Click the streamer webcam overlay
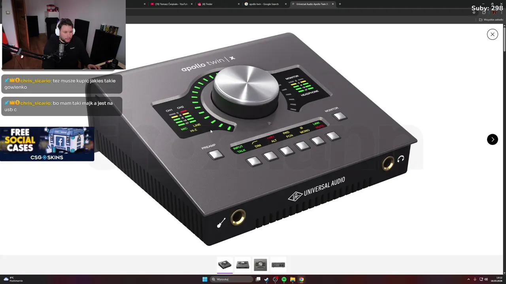Image resolution: width=506 pixels, height=284 pixels. (x=64, y=35)
